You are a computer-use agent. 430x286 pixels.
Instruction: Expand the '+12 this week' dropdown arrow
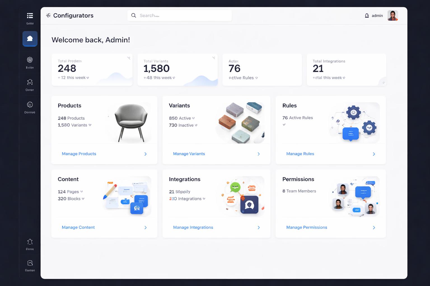88,78
